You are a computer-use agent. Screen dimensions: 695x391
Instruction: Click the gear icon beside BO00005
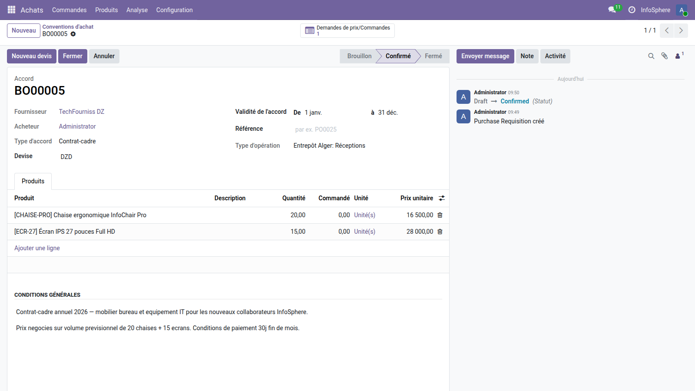coord(73,34)
